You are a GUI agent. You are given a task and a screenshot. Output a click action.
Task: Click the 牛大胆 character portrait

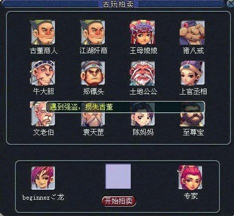[x=43, y=73]
